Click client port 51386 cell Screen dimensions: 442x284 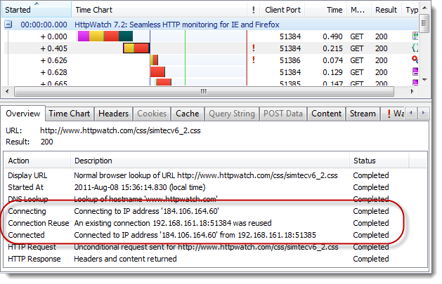[x=290, y=60]
